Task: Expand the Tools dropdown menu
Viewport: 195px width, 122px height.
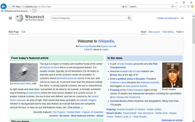Action: (180, 32)
